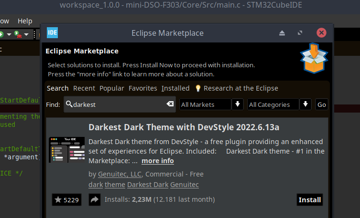
Task: Open the Installed tab
Action: (x=175, y=88)
